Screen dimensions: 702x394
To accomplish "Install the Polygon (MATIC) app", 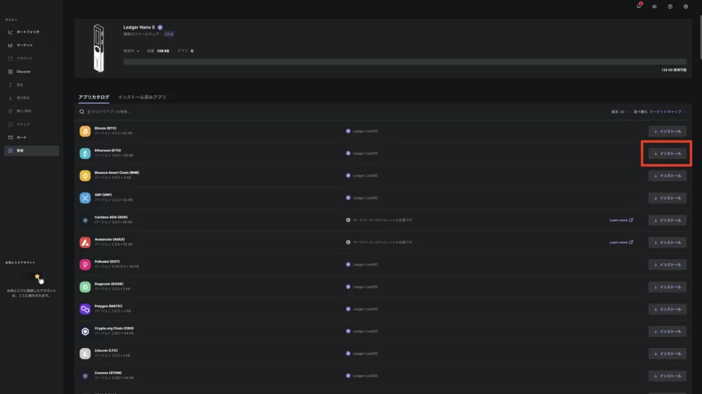I will (668, 310).
